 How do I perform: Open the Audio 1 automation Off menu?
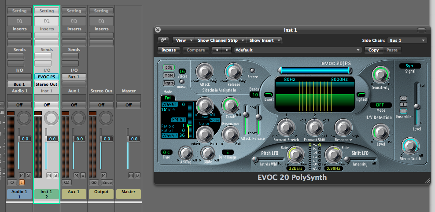[19, 105]
